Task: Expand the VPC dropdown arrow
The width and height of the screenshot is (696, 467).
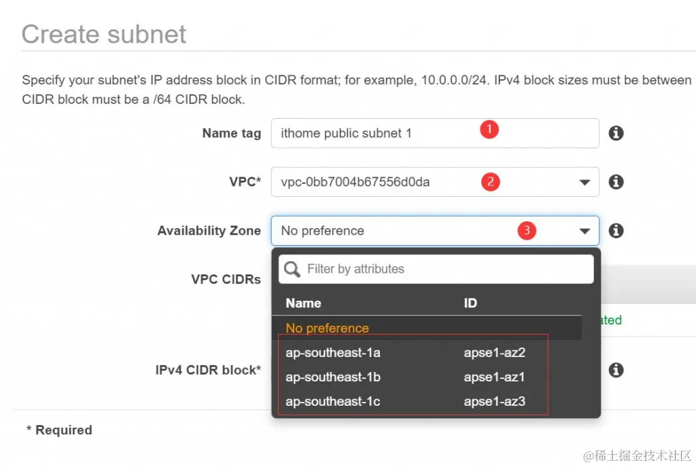Action: pyautogui.click(x=585, y=182)
